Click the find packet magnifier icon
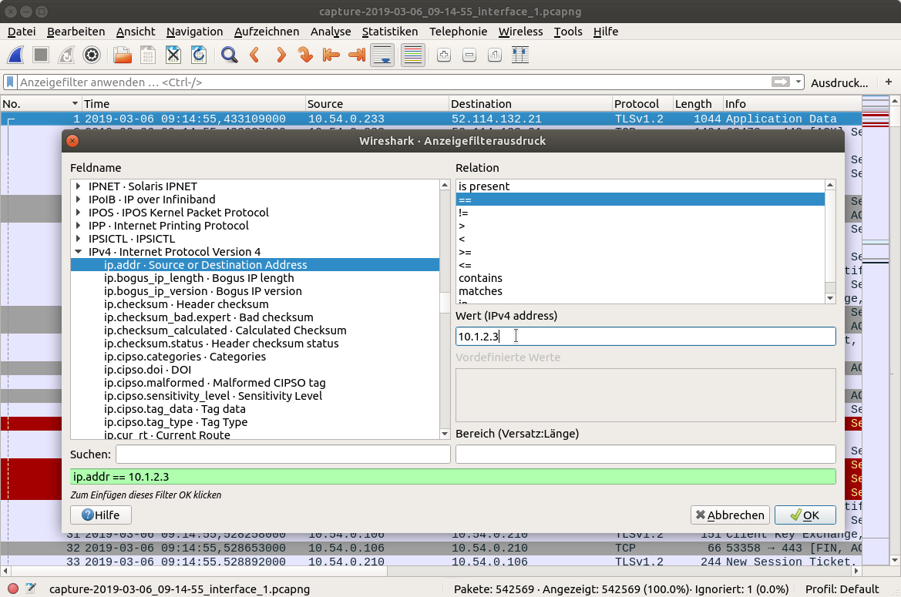The width and height of the screenshot is (901, 597). (x=229, y=55)
